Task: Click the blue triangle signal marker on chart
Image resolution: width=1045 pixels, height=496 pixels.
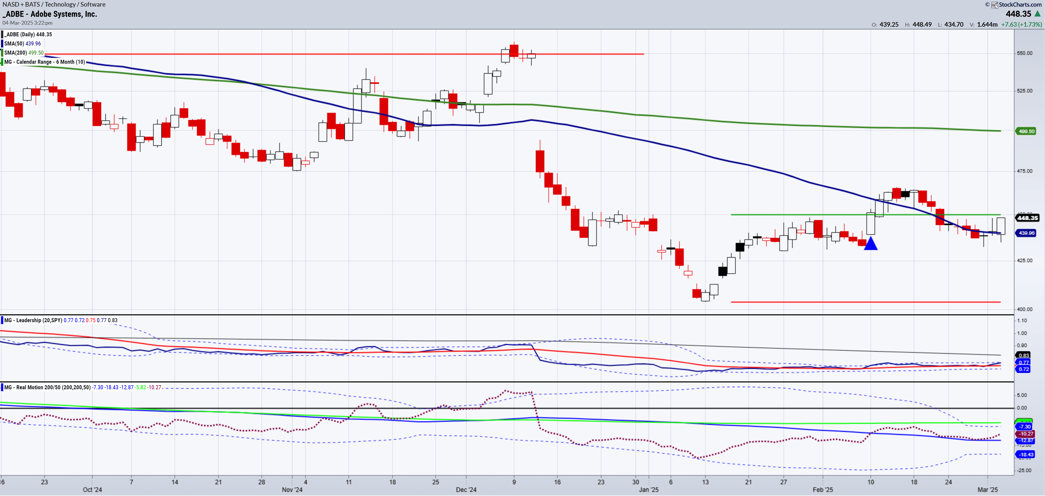Action: pos(870,243)
